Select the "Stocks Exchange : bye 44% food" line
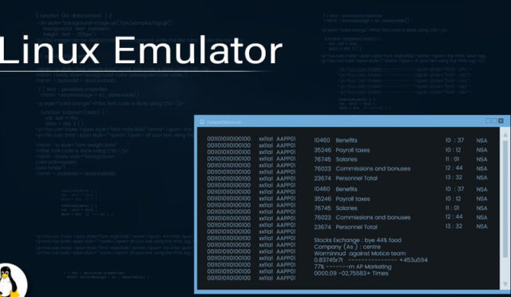 coord(358,240)
